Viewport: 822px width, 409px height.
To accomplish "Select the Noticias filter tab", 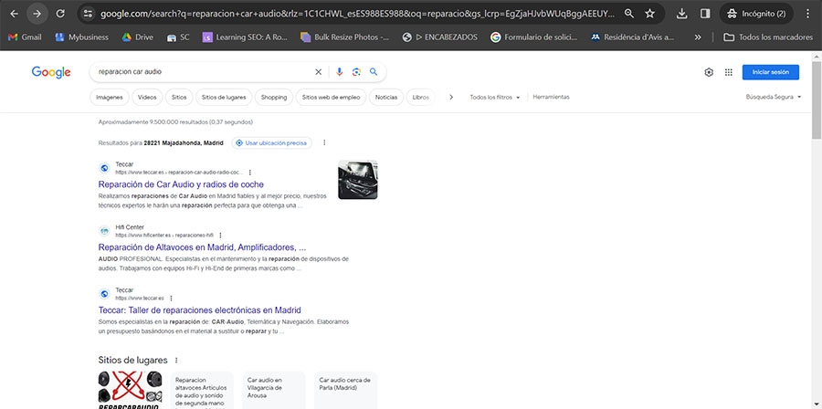I will tap(386, 98).
